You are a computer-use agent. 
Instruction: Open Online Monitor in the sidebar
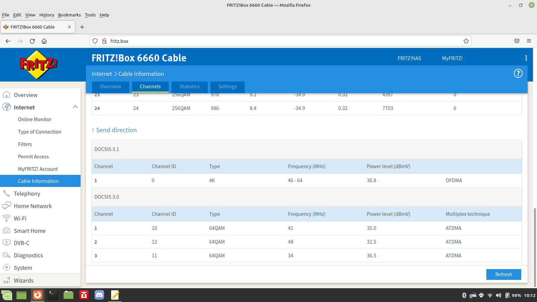pos(35,119)
